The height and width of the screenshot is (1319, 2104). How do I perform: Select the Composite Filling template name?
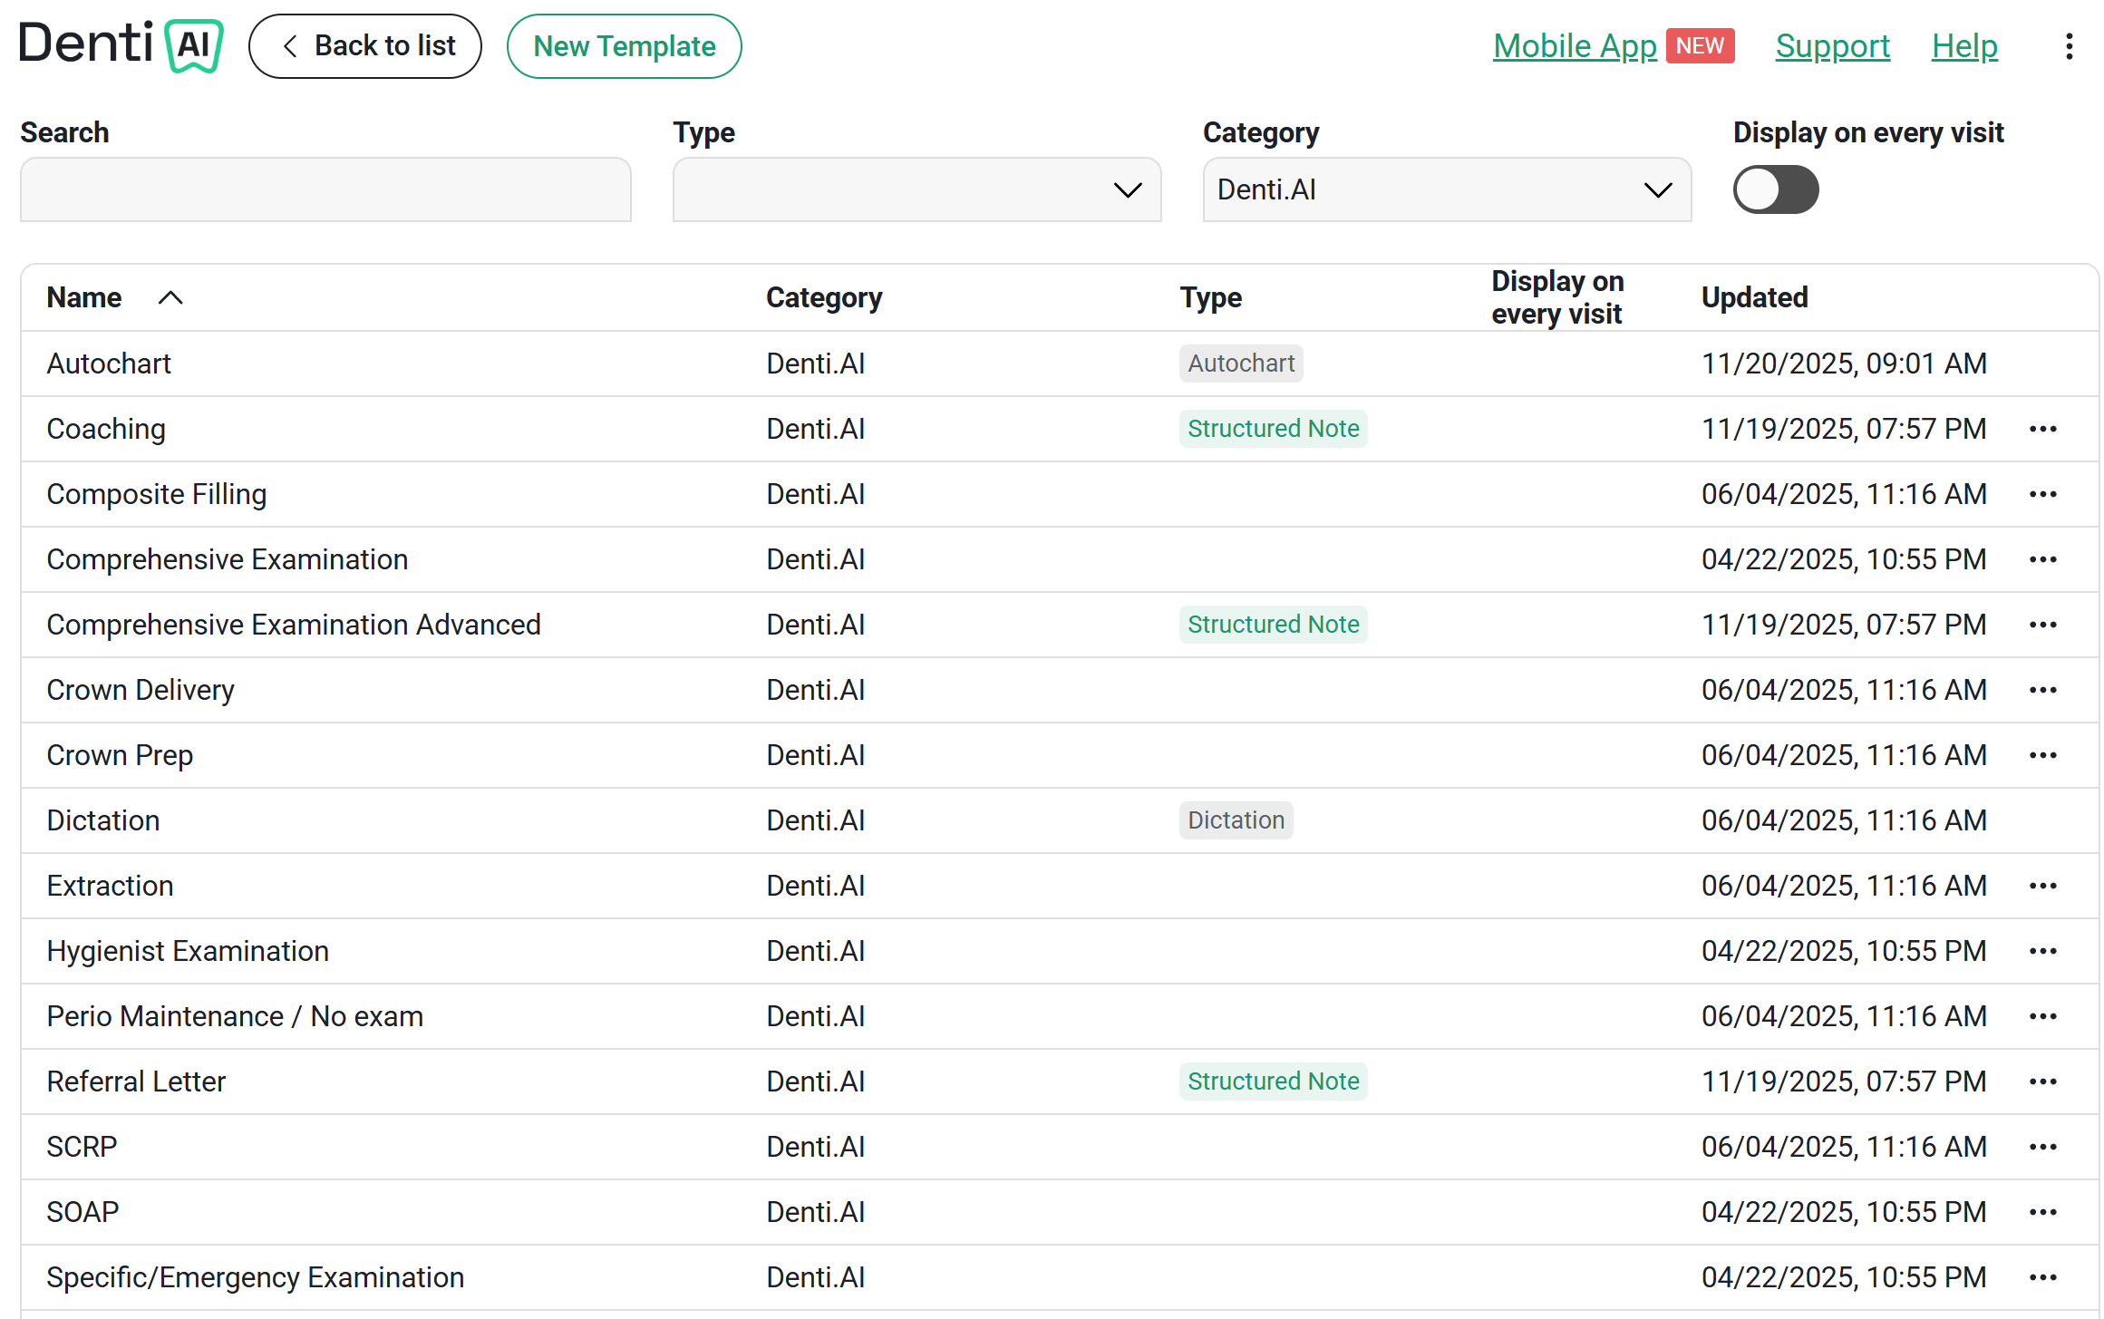point(157,494)
